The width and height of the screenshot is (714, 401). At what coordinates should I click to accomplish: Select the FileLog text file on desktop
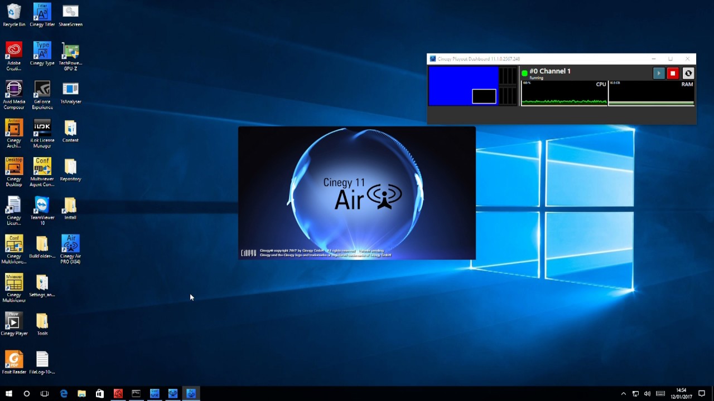click(x=42, y=363)
